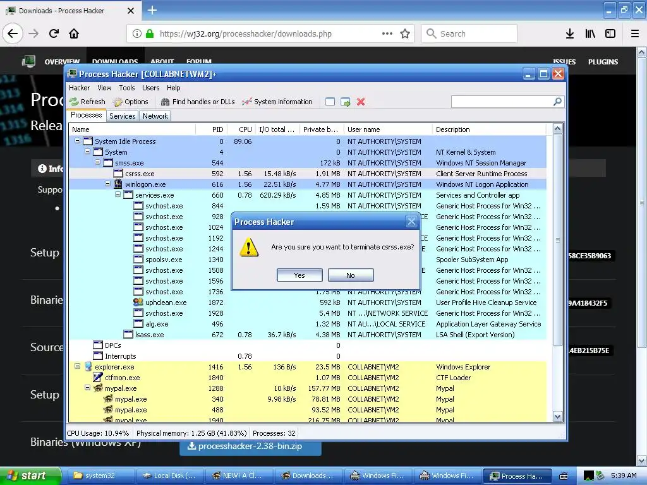Click the red X terminate toolbar icon
This screenshot has height=485, width=647.
[x=361, y=102]
